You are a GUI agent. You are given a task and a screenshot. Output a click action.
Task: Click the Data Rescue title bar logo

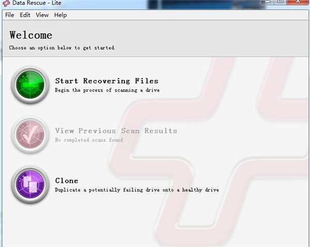click(x=6, y=3)
